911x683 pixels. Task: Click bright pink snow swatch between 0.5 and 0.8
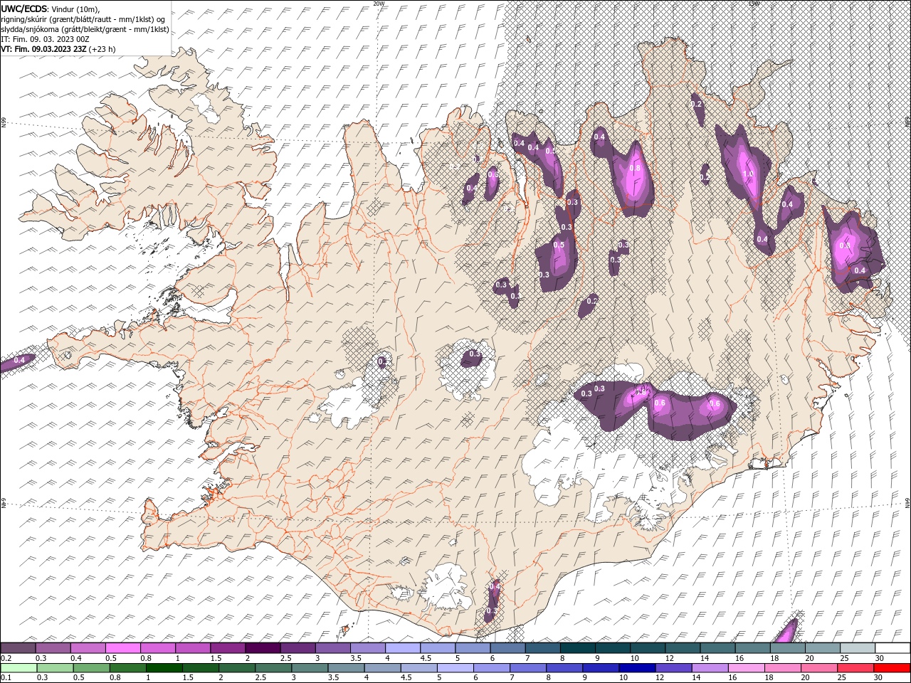point(122,648)
